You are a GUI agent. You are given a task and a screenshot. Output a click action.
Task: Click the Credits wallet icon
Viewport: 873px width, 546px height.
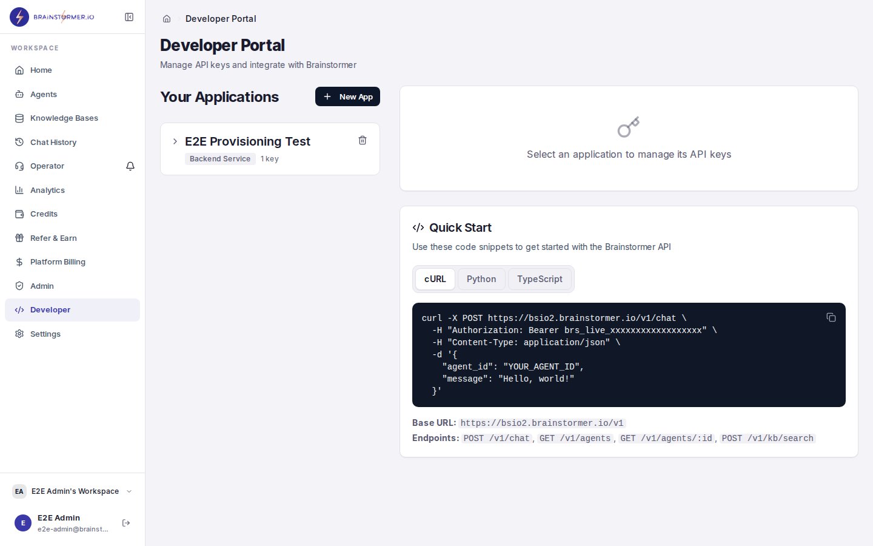pos(19,214)
